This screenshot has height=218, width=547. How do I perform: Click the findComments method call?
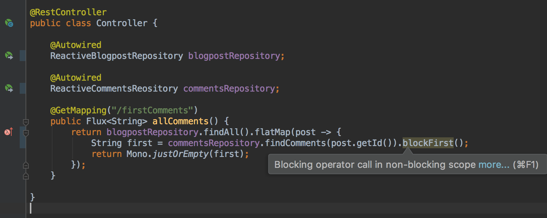pos(295,143)
